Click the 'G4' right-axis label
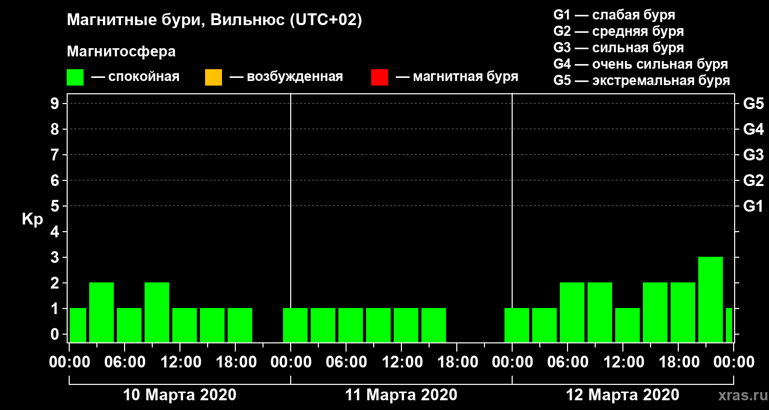769x410 pixels. tap(753, 130)
